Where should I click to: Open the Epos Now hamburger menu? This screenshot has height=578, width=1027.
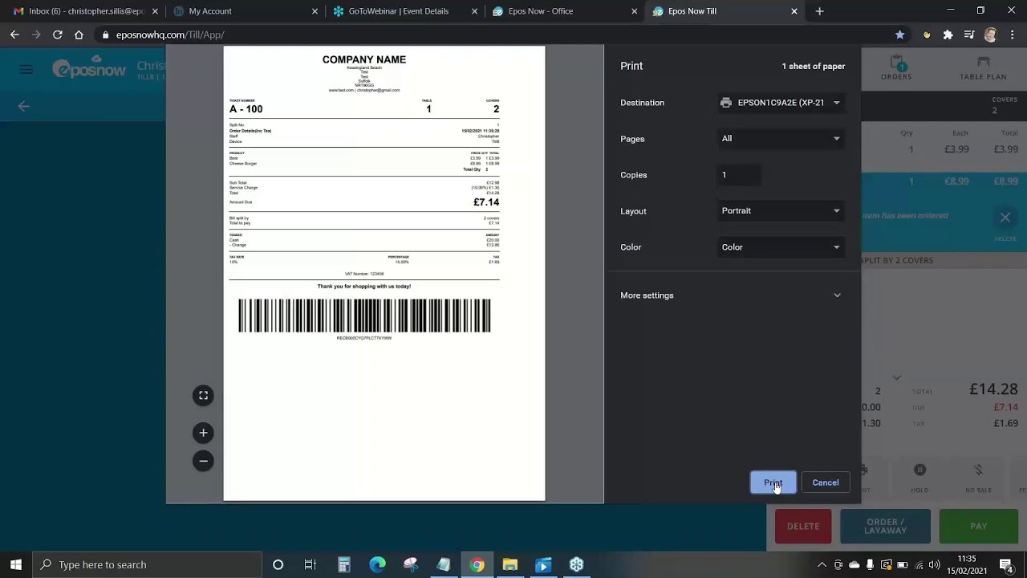pyautogui.click(x=26, y=70)
